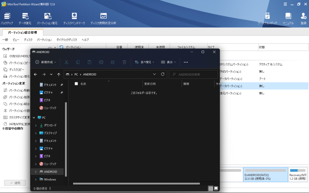The image size is (309, 193).
Task: Open Bootable Media (ブータブルメディア) tool
Action: point(268,19)
